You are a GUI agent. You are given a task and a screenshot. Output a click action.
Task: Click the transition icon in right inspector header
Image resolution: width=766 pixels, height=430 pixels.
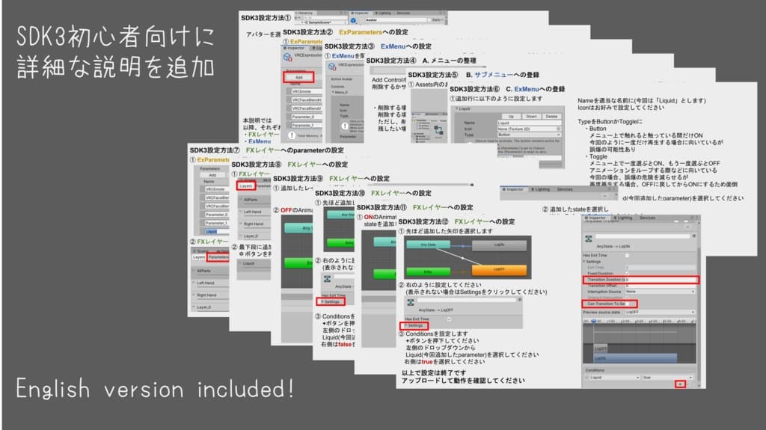click(x=589, y=239)
